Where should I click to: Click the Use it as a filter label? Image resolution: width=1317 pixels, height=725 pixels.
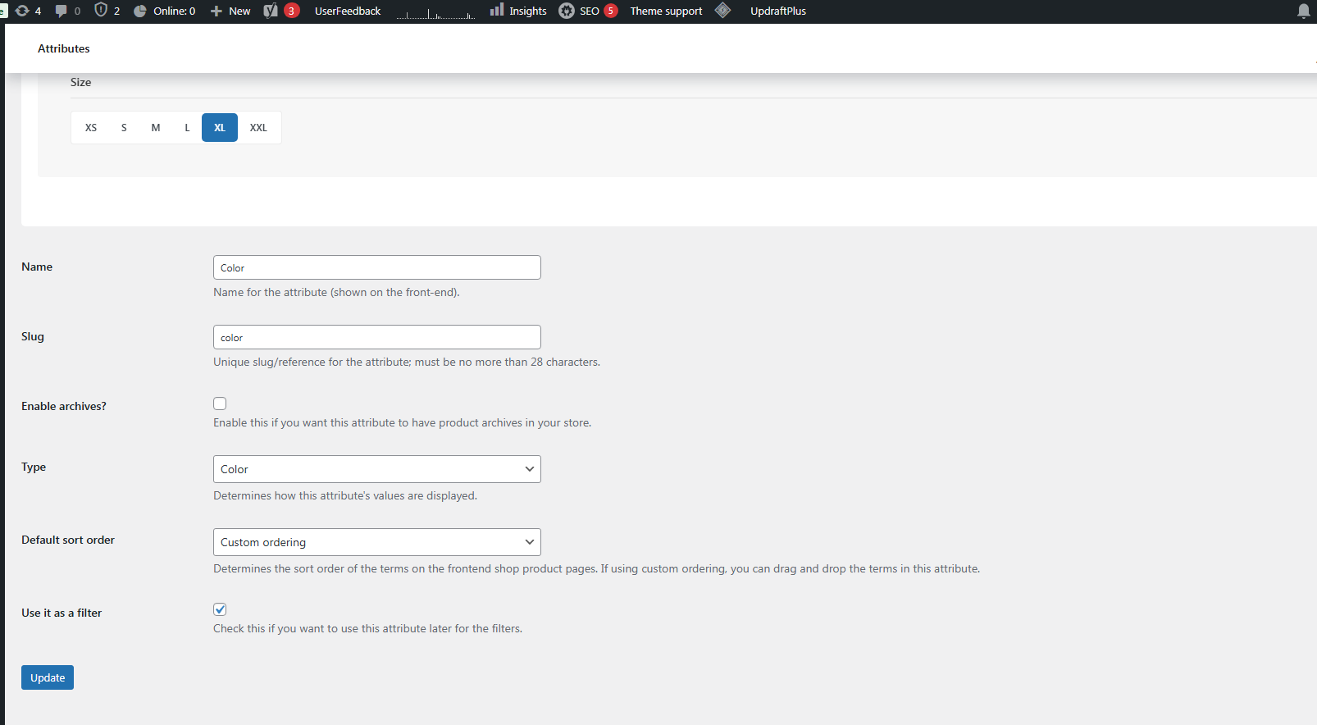[x=62, y=613]
